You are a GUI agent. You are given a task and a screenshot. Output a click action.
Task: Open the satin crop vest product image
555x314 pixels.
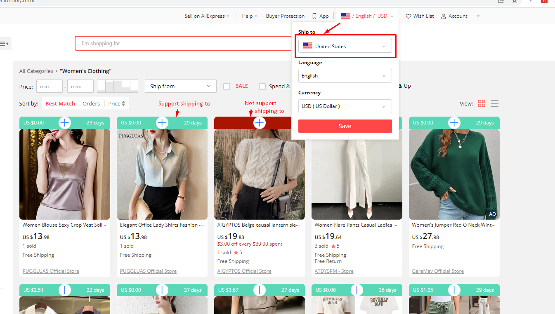(65, 174)
